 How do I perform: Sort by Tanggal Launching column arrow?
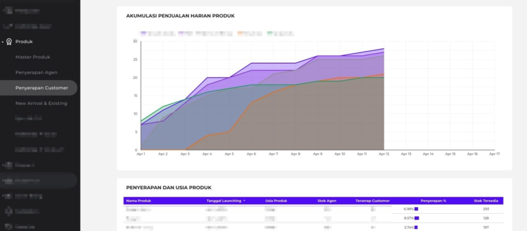tap(244, 201)
